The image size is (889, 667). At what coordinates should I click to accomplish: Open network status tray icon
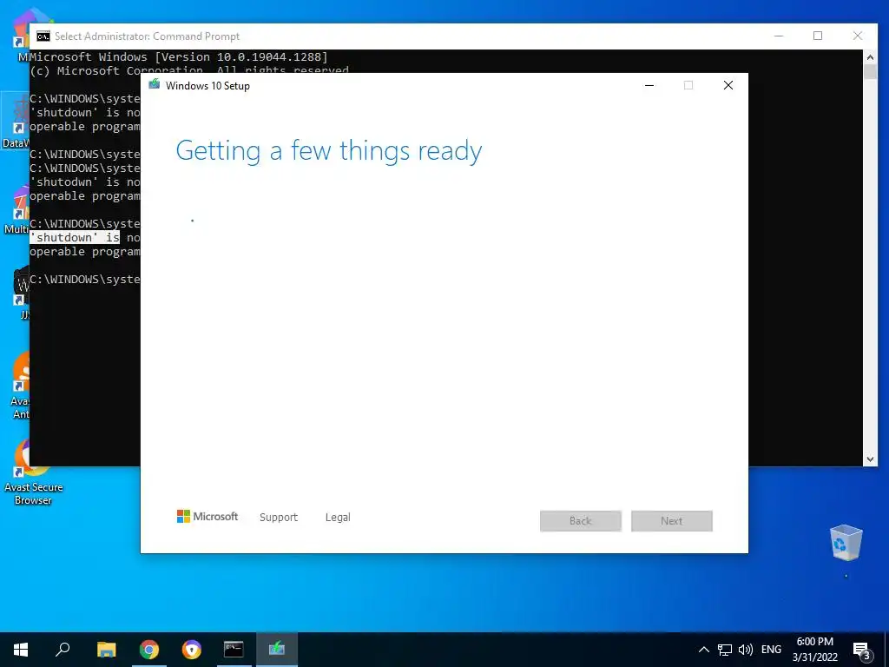click(725, 650)
